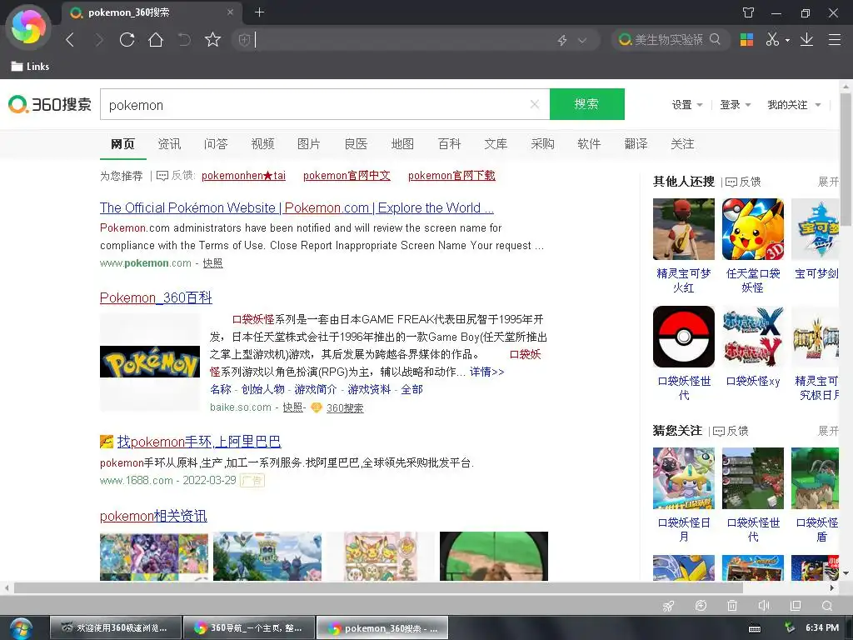Click the magnifier in browser search box
Screen dimensions: 853x640
coord(715,39)
